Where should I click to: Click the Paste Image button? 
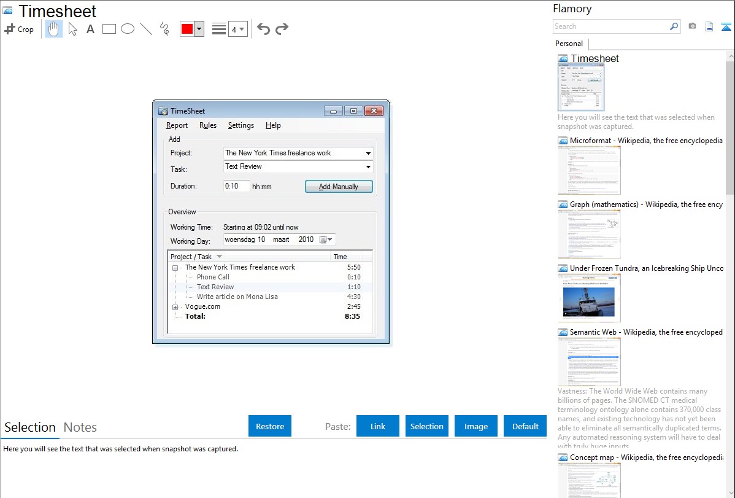click(x=476, y=426)
